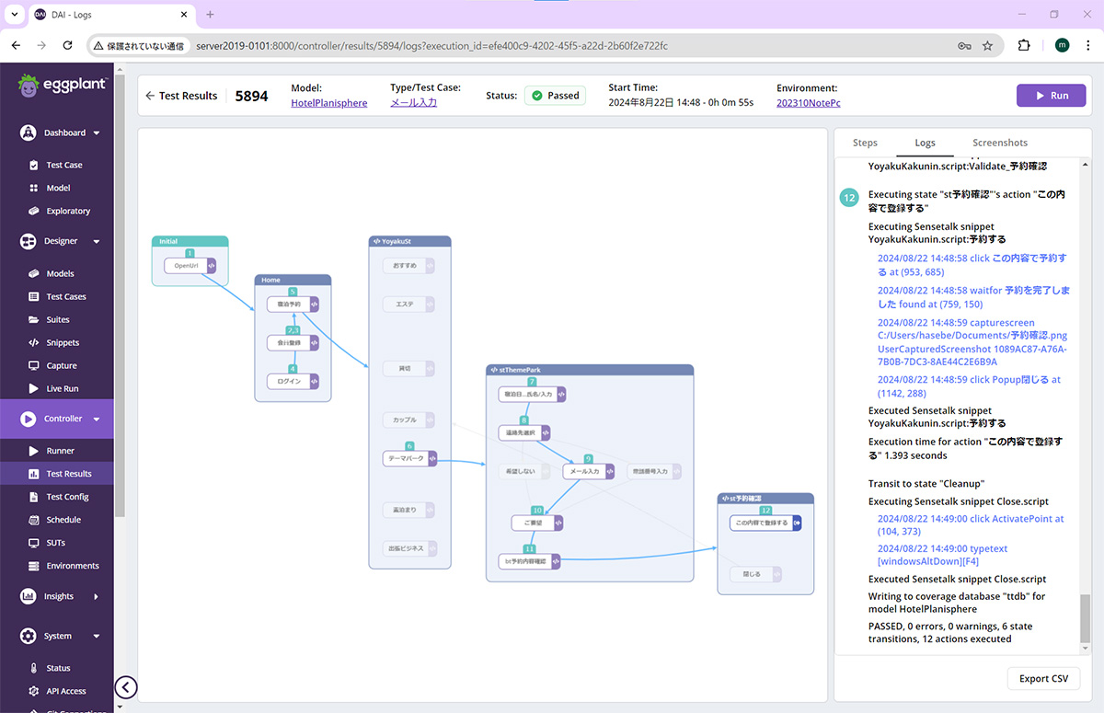This screenshot has height=713, width=1104.
Task: Go back to Test Results
Action: (x=181, y=96)
